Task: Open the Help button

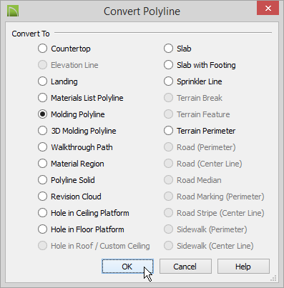Action: 243,267
